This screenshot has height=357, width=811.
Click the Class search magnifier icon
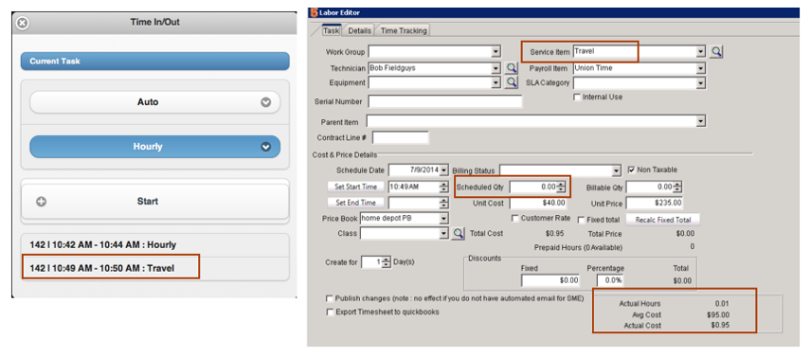[x=458, y=234]
